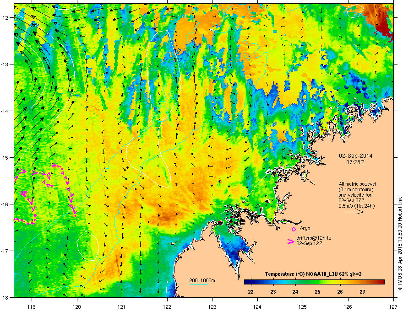Click longitude axis label 120
This screenshot has width=403, height=311.
77,306
